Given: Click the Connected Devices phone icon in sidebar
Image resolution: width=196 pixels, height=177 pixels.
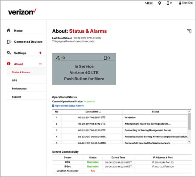Looking at the screenshot, I should pyautogui.click(x=8, y=42).
